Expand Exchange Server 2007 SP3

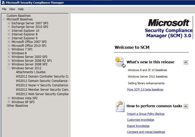click(9, 23)
